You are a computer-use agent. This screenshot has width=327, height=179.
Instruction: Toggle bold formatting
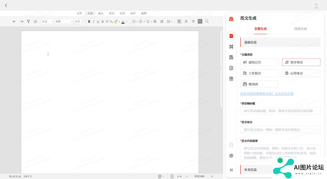[89, 21]
